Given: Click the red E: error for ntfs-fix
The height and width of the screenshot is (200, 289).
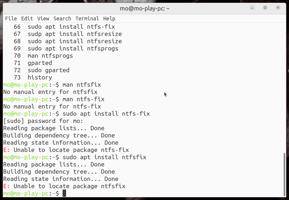Looking at the screenshot, I should click(6, 150).
